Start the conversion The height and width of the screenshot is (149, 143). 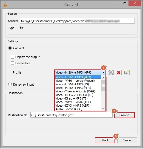pyautogui.click(x=105, y=140)
